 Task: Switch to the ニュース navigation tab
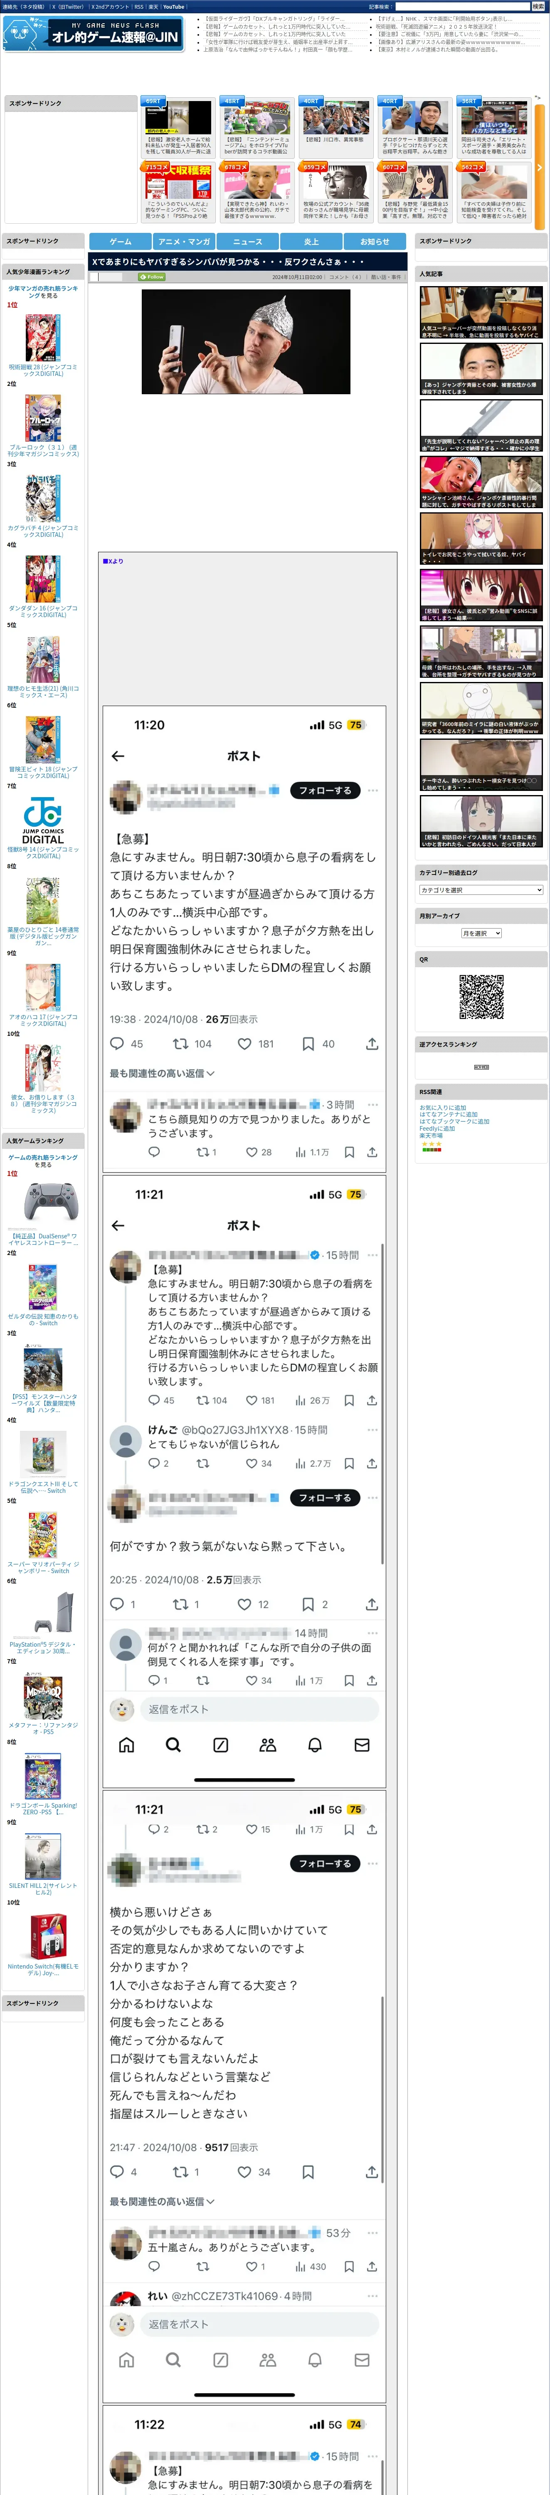click(x=247, y=241)
